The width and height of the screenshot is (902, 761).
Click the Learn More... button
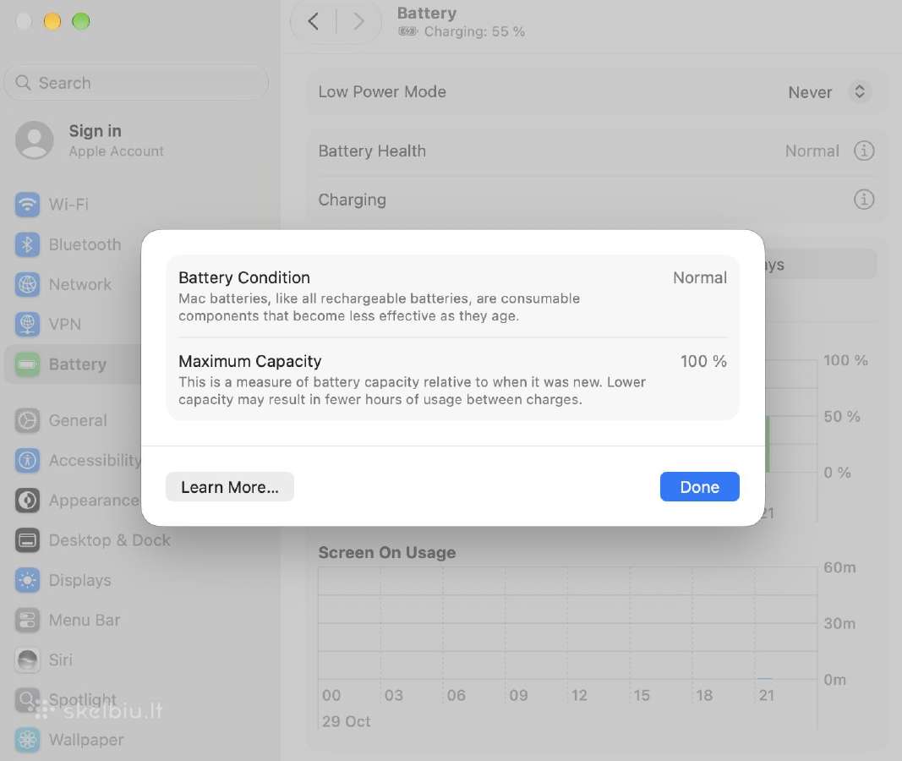230,487
